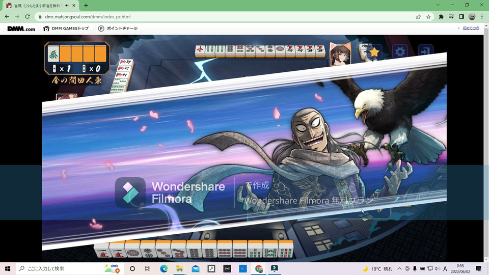Image resolution: width=489 pixels, height=275 pixels.
Task: Bookmark this page with star icon
Action: point(428,17)
